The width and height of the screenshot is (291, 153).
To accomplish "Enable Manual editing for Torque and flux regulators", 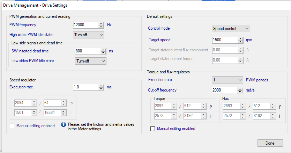I will point(152,129).
